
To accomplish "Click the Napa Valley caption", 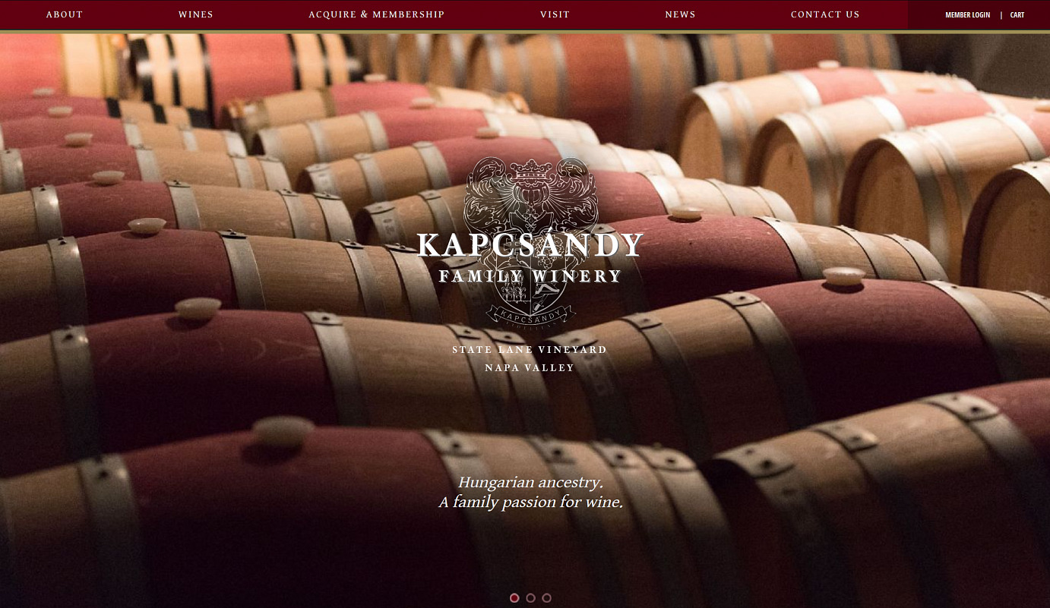I will (x=530, y=368).
